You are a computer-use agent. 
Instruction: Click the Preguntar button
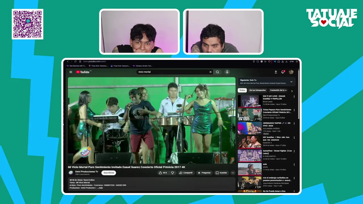point(204,173)
